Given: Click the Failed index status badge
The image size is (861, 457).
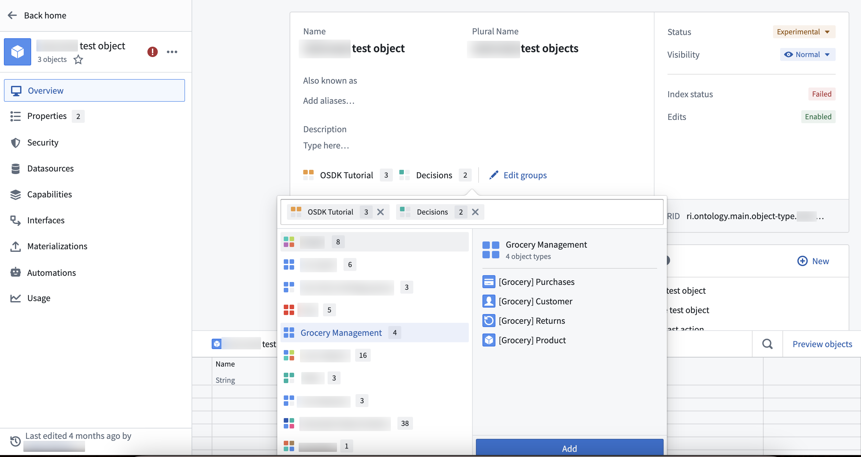Looking at the screenshot, I should (822, 94).
